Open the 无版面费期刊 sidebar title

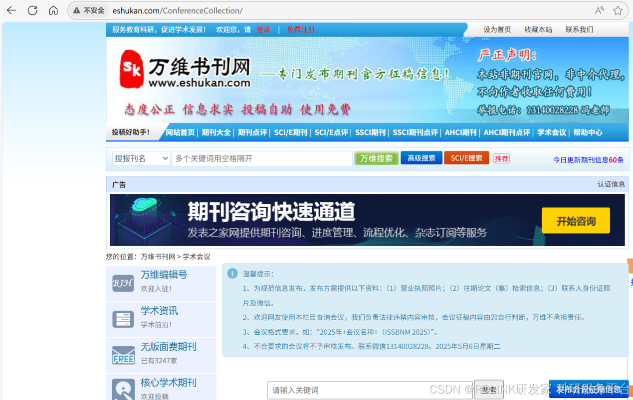[169, 347]
